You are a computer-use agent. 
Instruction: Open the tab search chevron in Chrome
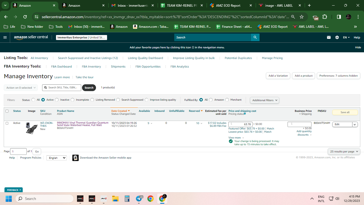pyautogui.click(x=5, y=5)
